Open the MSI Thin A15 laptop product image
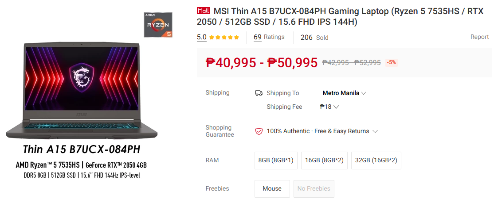This screenshot has height=199, width=498. pos(82,91)
